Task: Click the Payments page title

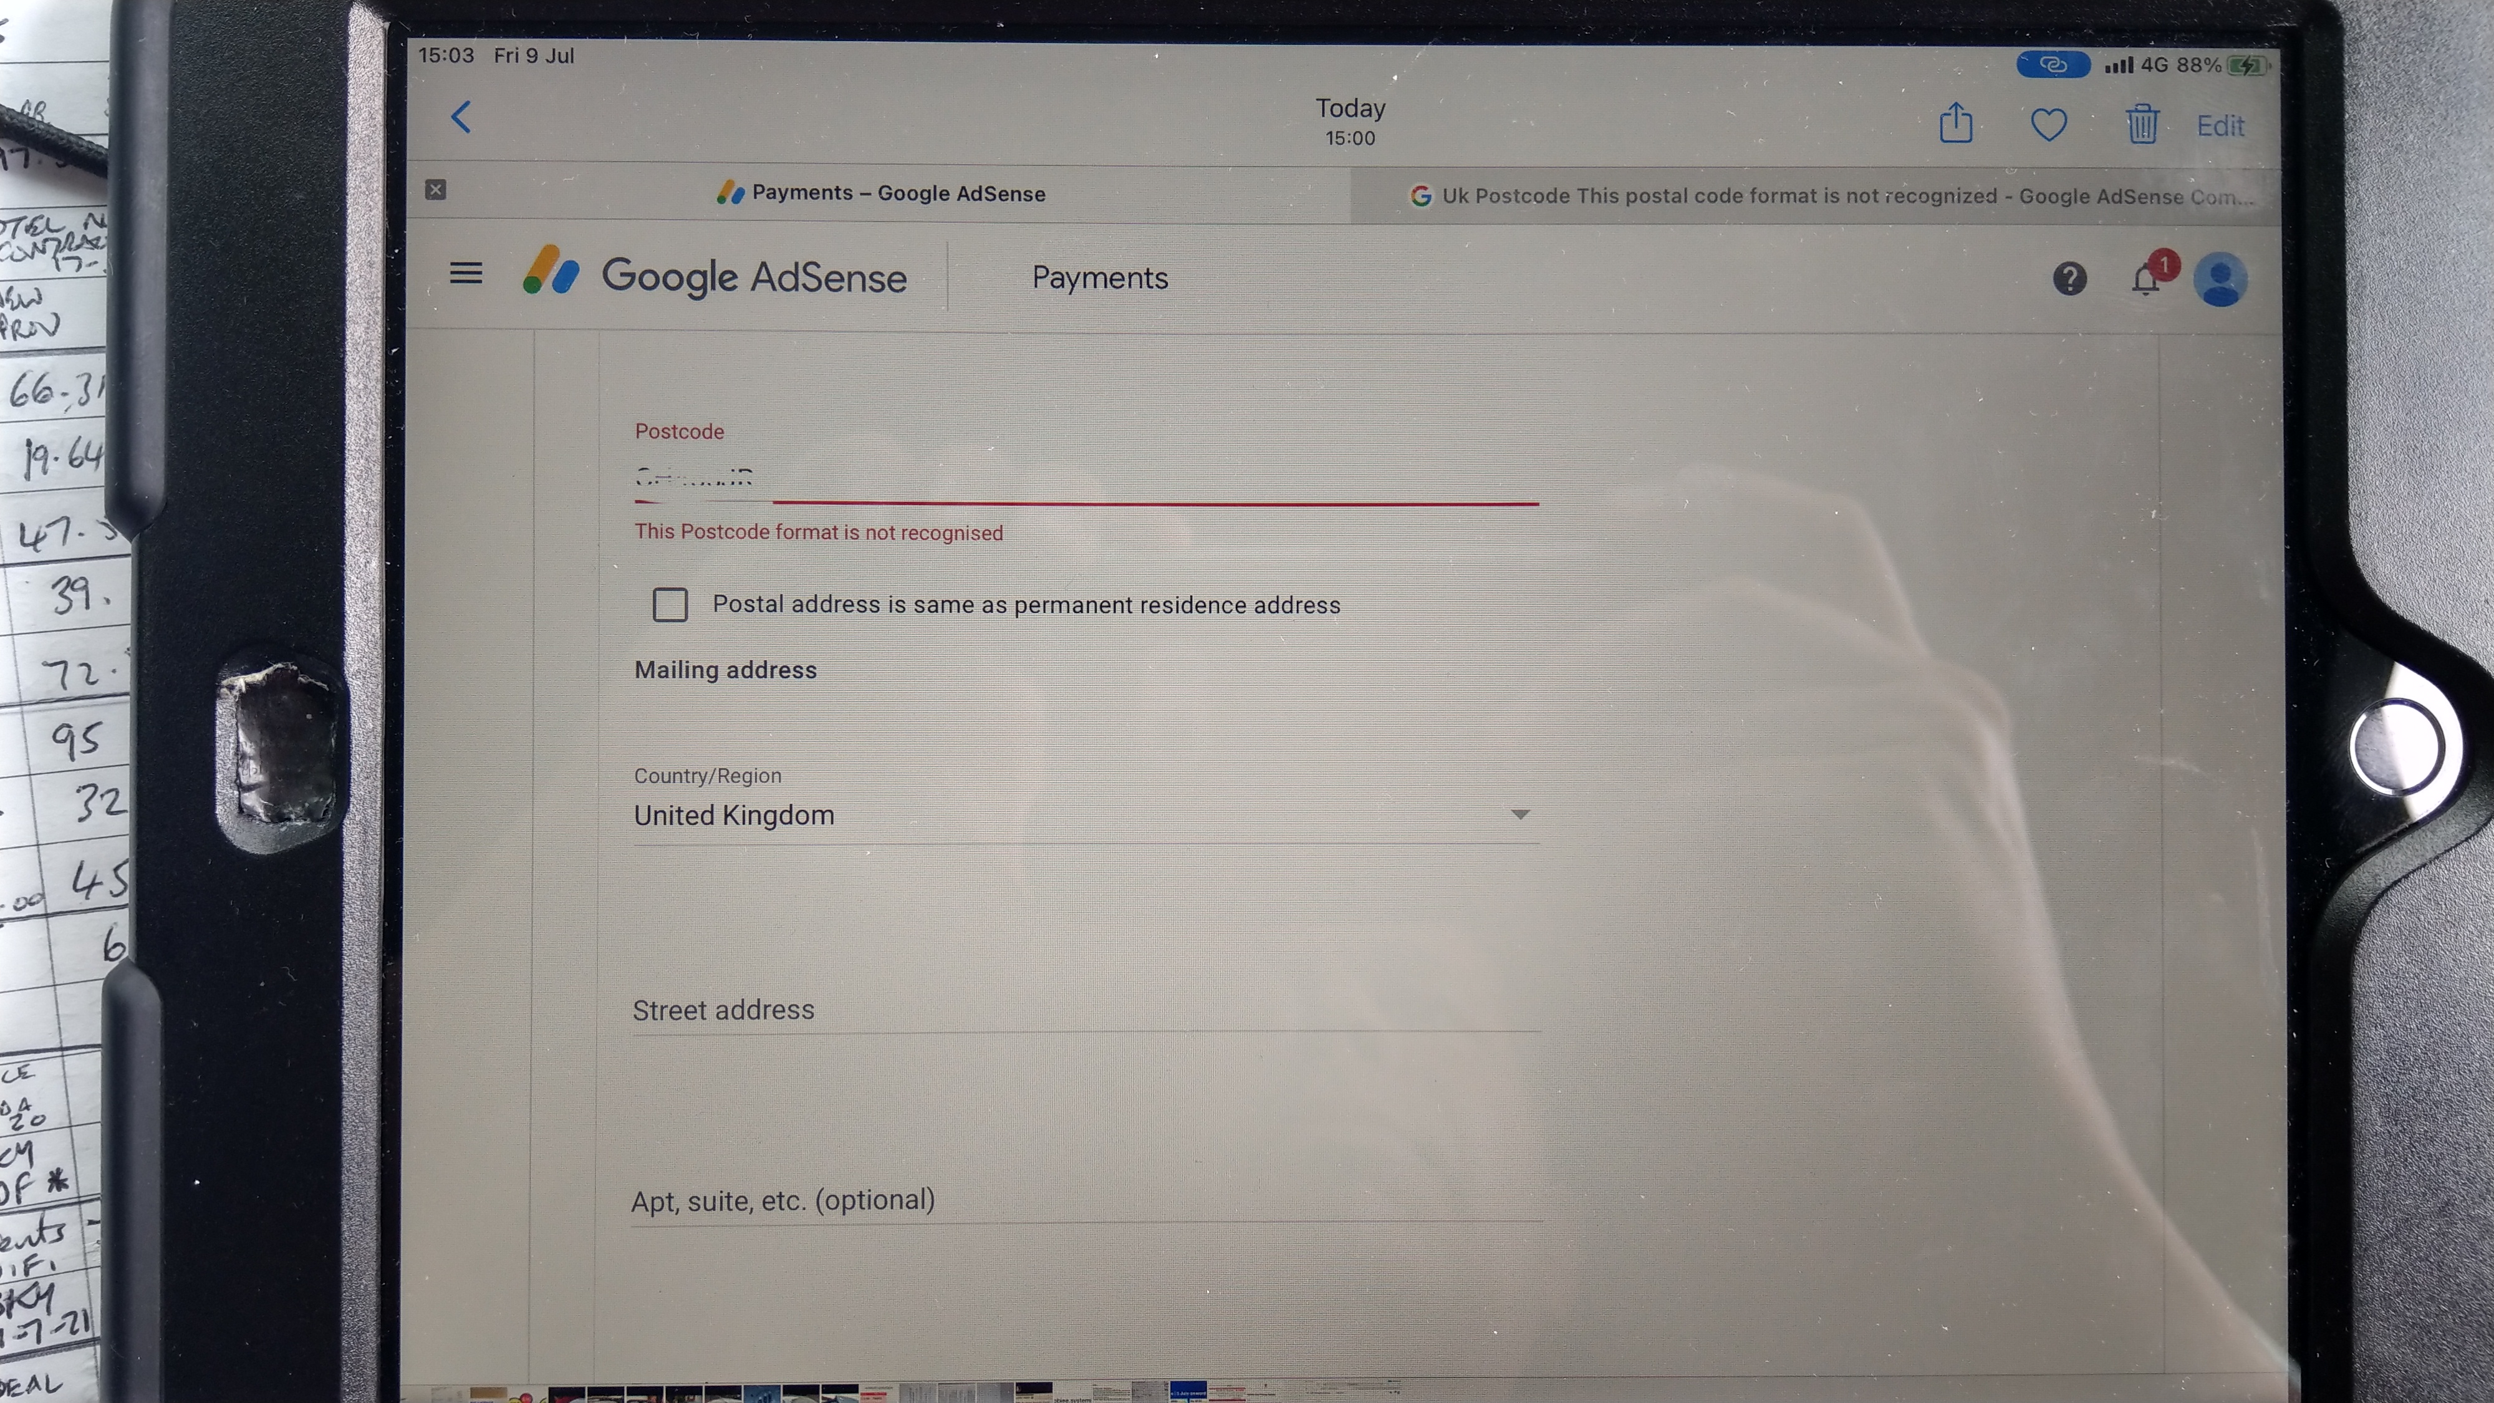Action: 1100,278
